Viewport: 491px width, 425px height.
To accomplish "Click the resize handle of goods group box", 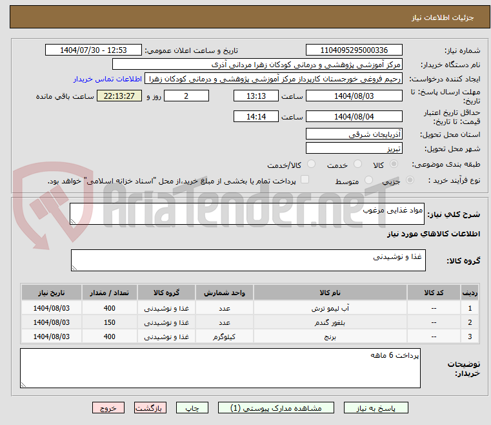I will [x=75, y=267].
